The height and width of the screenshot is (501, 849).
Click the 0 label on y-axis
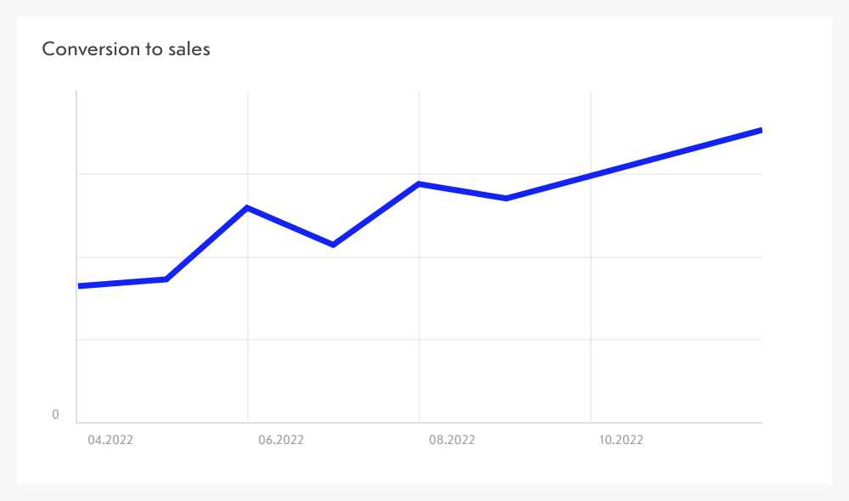56,414
